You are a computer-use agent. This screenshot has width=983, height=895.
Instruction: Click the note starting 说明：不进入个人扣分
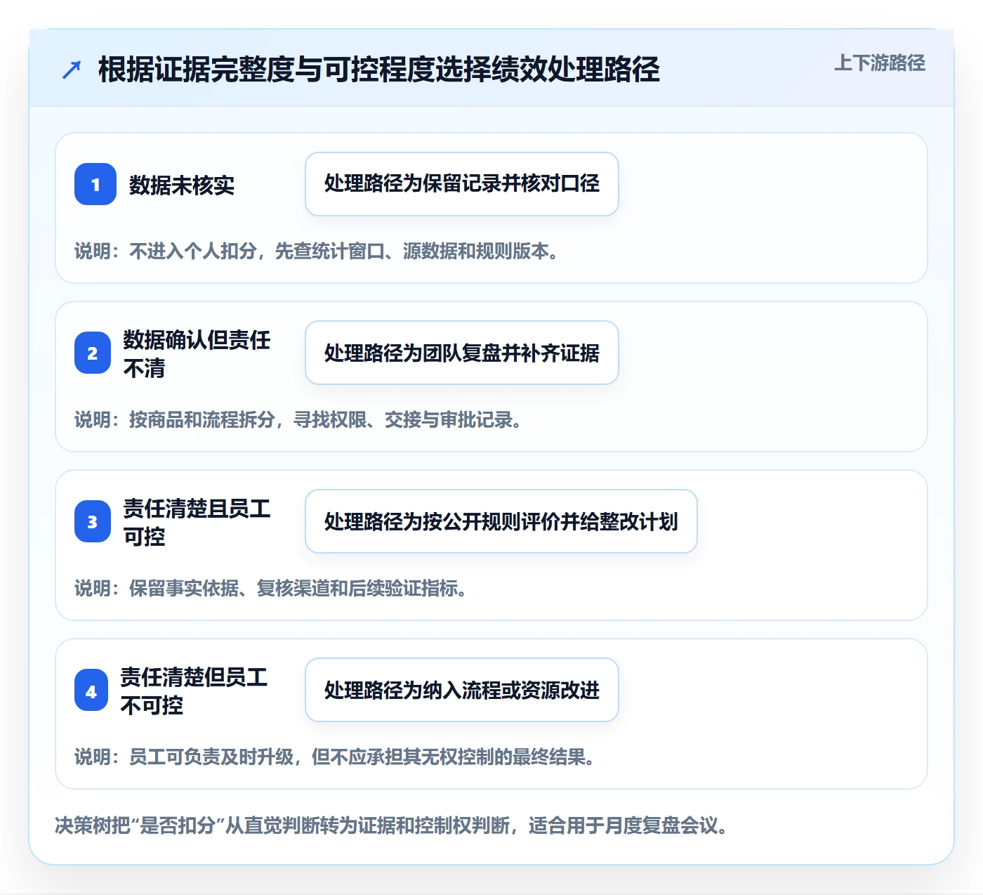click(x=317, y=251)
